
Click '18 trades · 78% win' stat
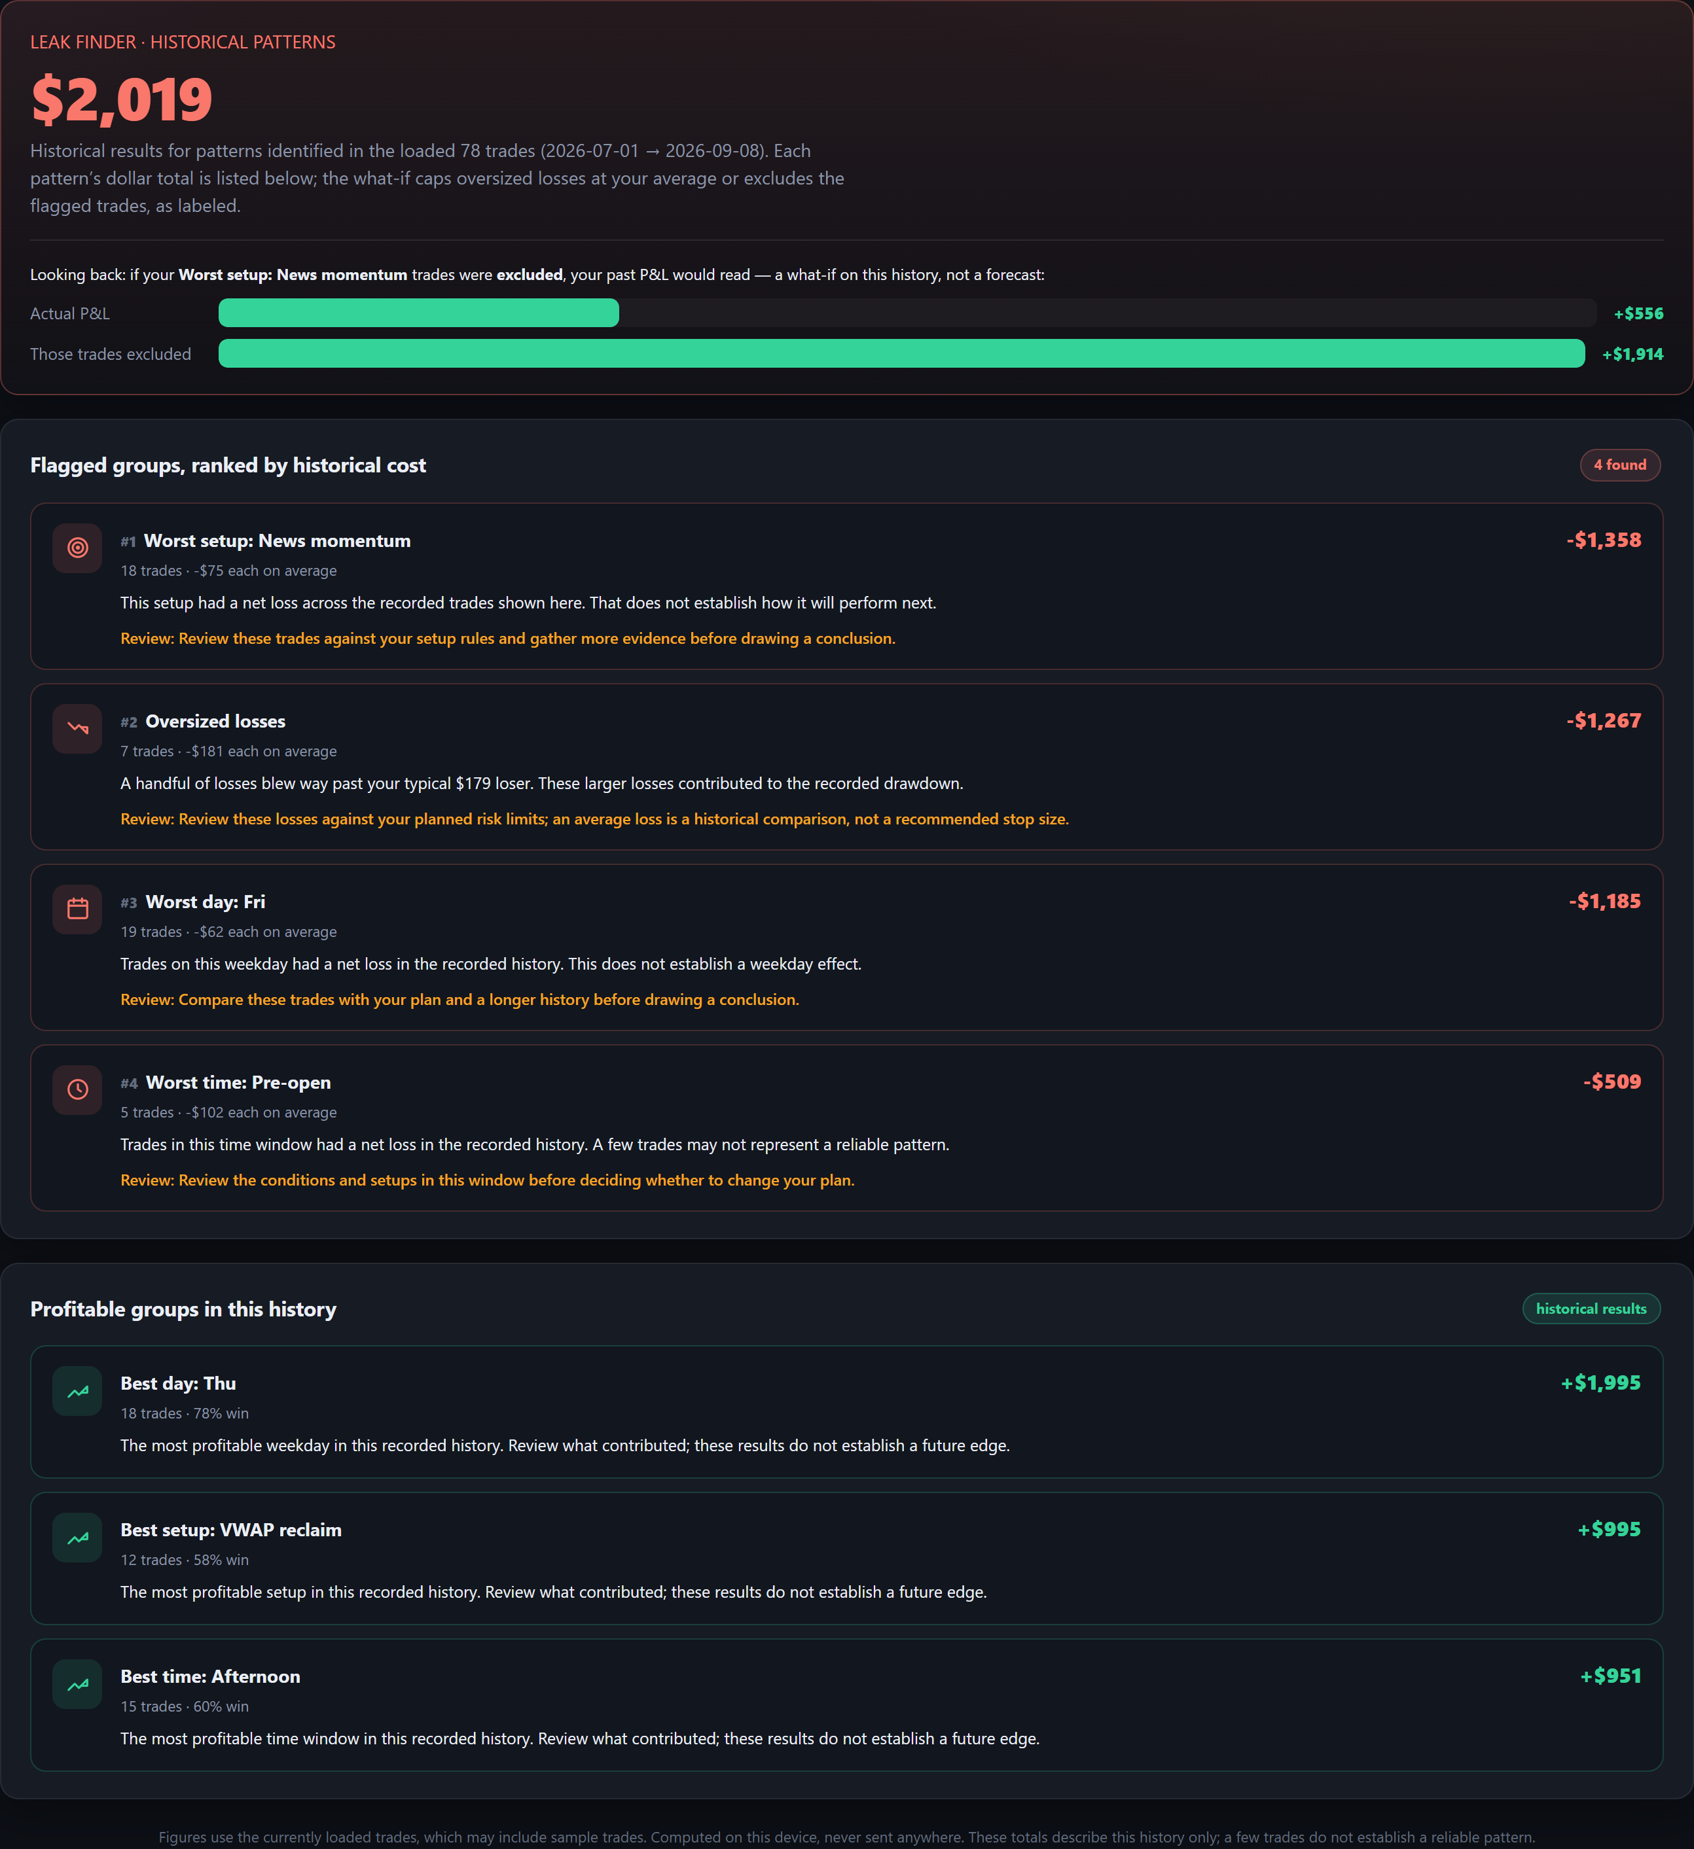(185, 1413)
